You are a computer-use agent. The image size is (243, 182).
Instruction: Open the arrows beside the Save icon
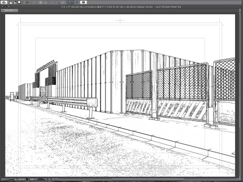coord(22,3)
